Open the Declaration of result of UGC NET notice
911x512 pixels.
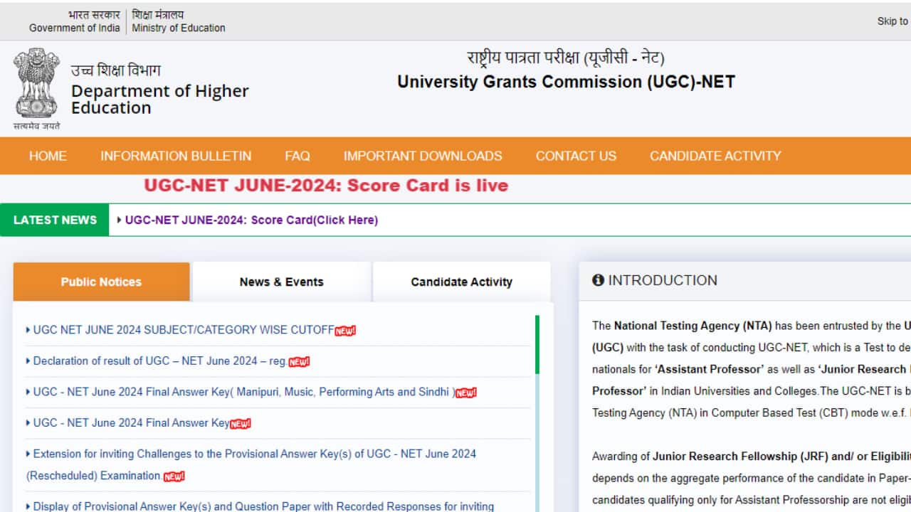click(x=160, y=361)
